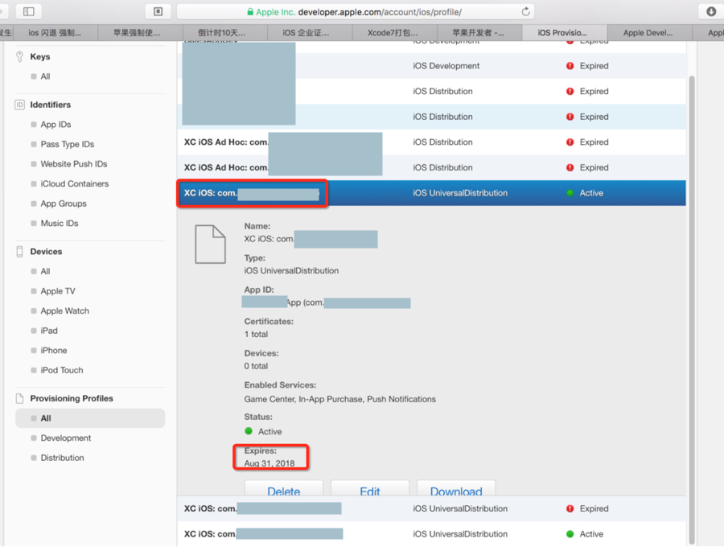Open All under Keys
724x547 pixels.
coord(45,76)
